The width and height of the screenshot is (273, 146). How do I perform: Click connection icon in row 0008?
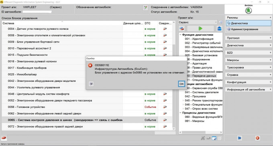pos(165,35)
